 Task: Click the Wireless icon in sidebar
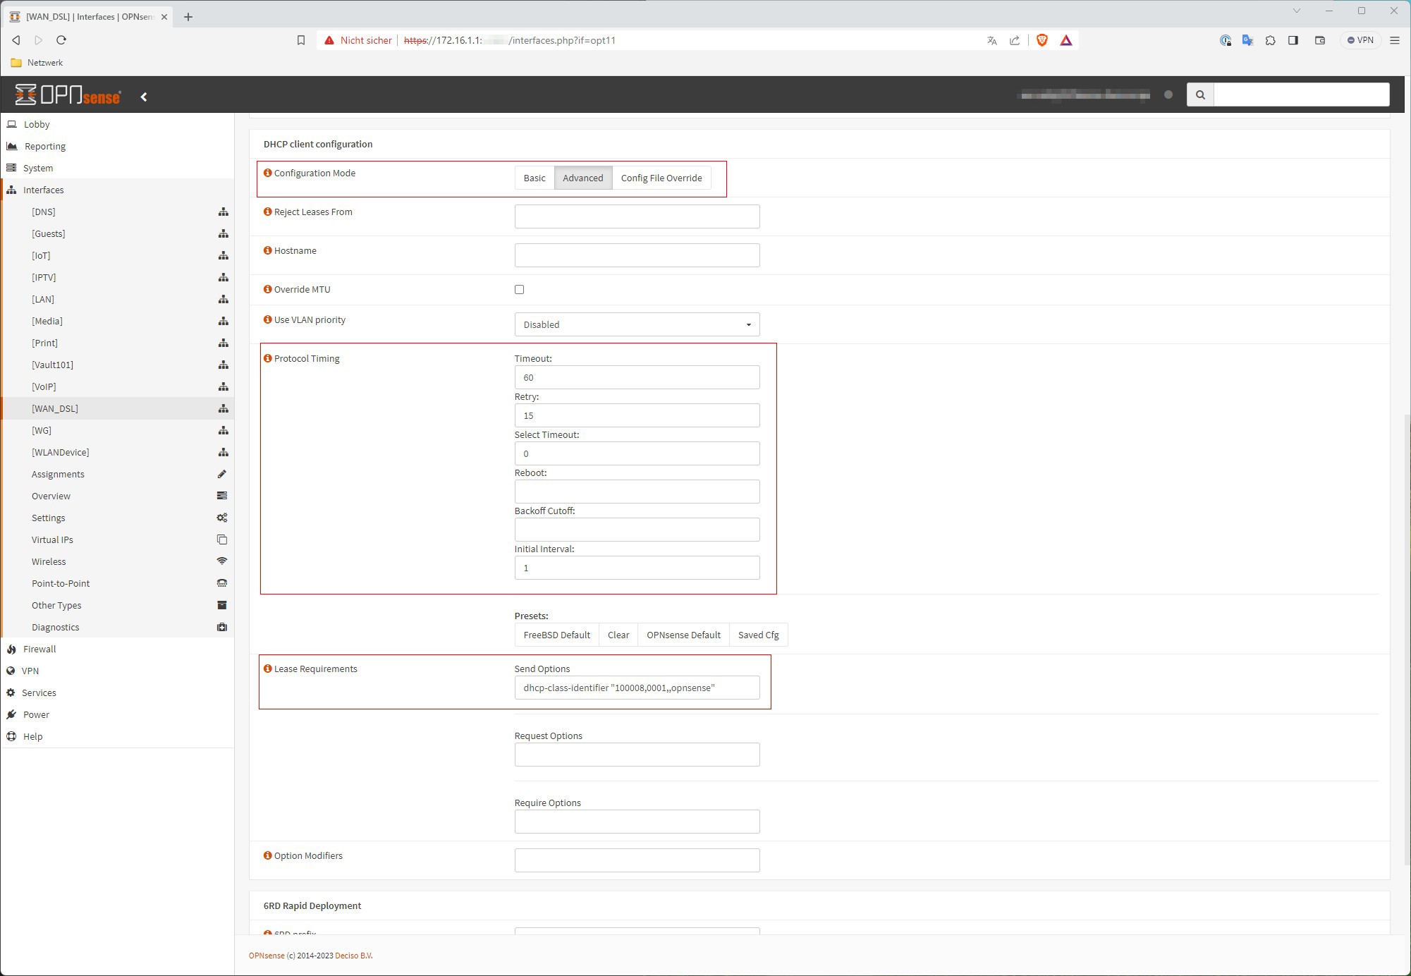pos(222,562)
